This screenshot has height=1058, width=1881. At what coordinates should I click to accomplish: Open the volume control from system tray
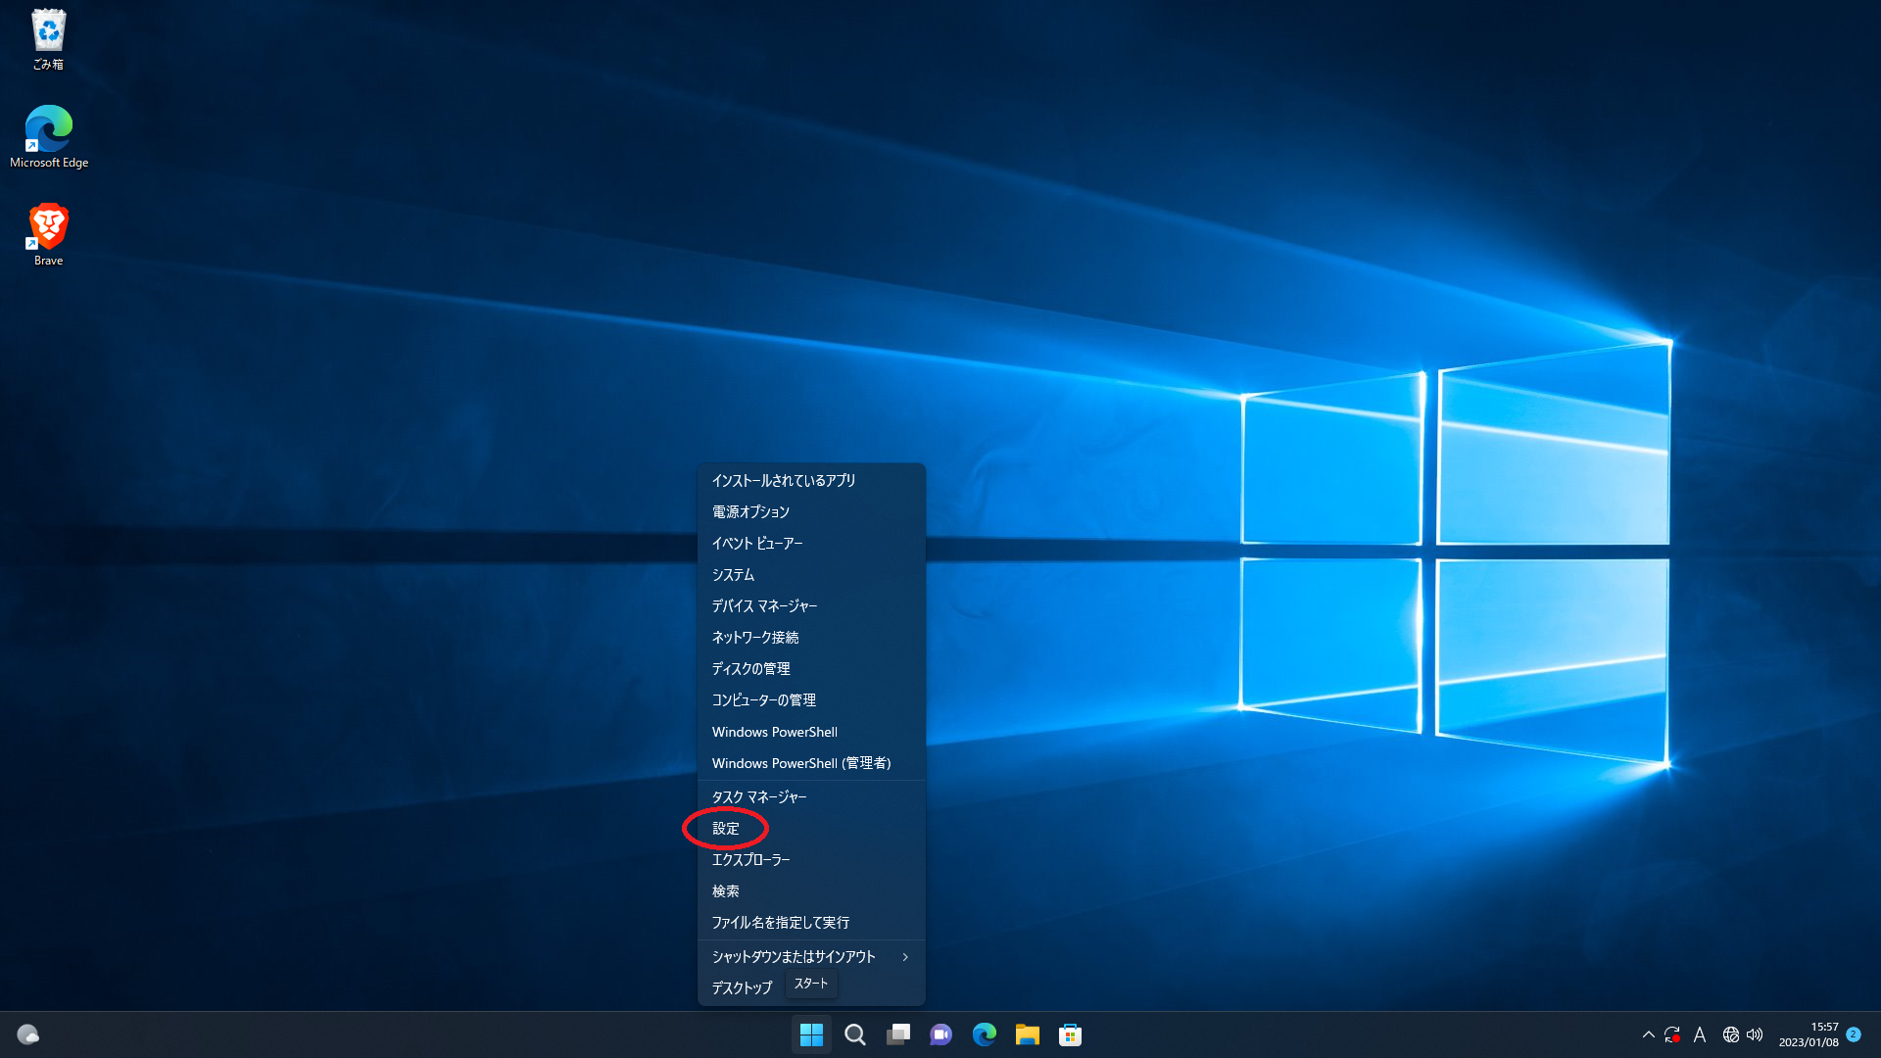coord(1754,1034)
